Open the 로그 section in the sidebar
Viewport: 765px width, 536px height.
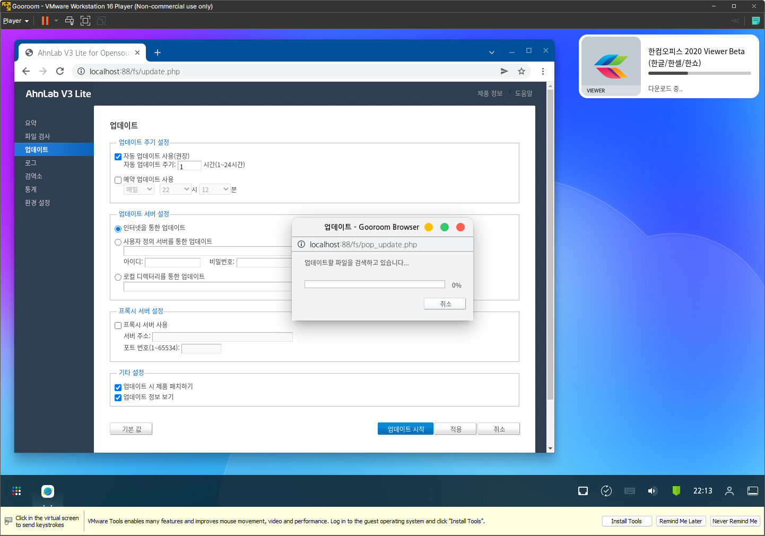pyautogui.click(x=30, y=162)
